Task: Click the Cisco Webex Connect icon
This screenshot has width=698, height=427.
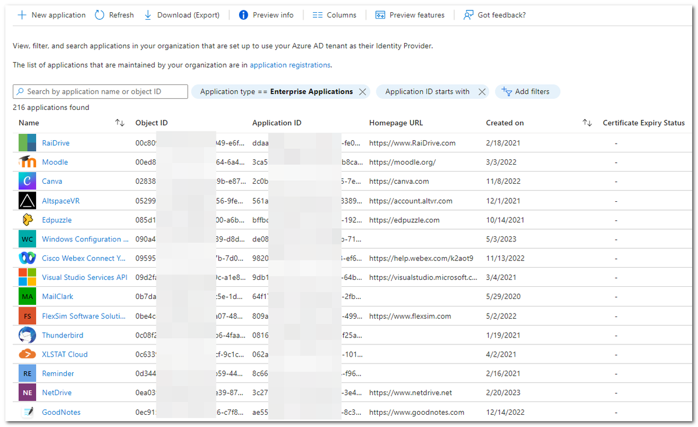Action: point(27,258)
